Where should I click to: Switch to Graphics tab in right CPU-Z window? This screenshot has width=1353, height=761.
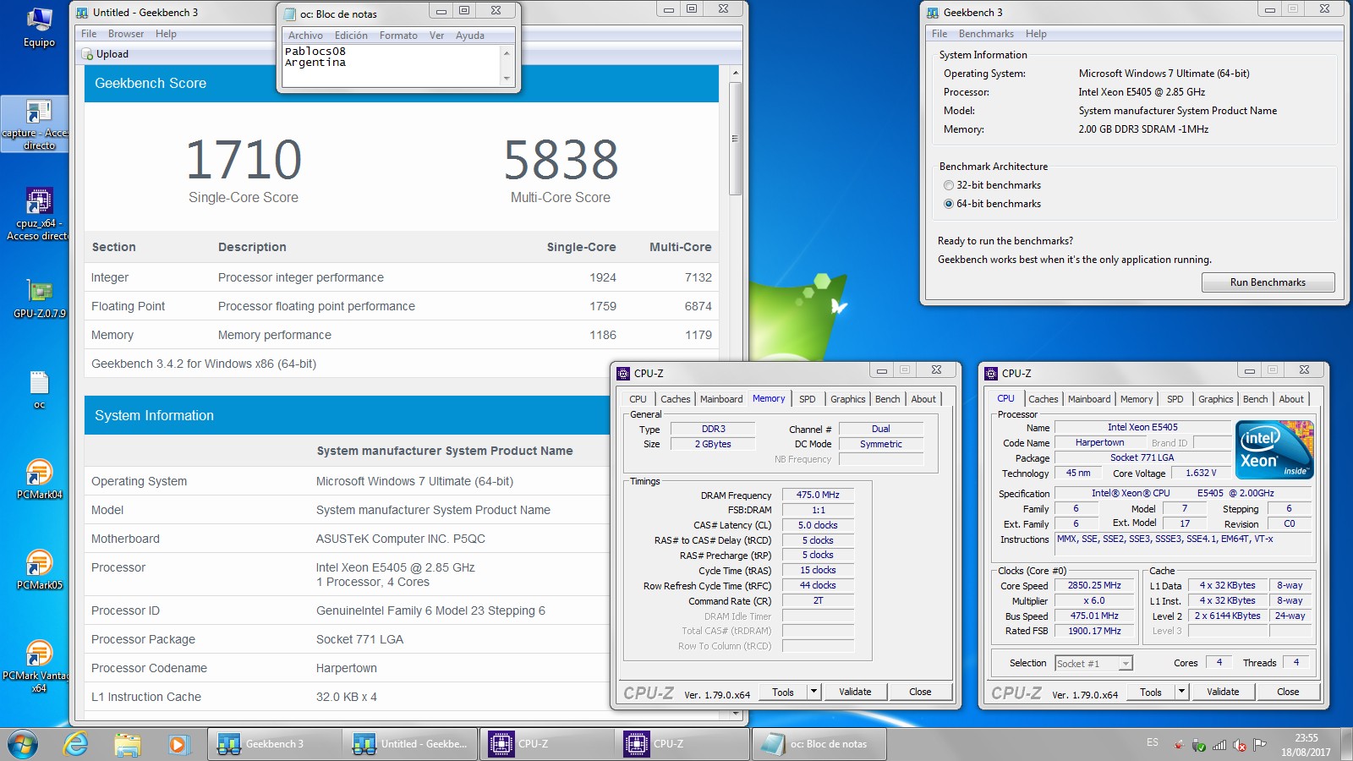pyautogui.click(x=1215, y=399)
